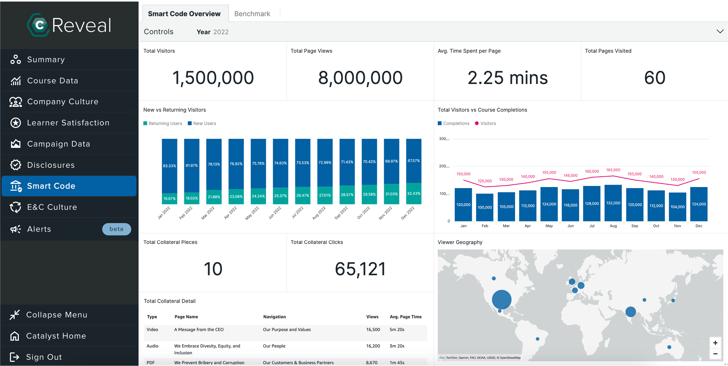The width and height of the screenshot is (728, 366).
Task: Zoom out on the Viewer Geography map
Action: 715,354
